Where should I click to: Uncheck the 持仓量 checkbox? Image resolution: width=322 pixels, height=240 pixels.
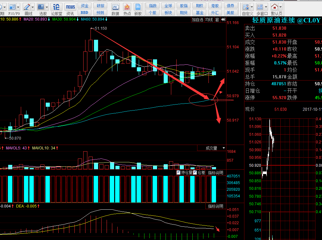(179, 172)
